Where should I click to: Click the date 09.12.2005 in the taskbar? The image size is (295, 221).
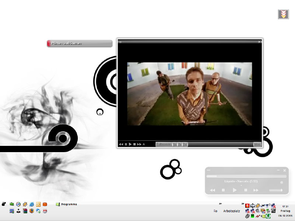click(x=285, y=215)
